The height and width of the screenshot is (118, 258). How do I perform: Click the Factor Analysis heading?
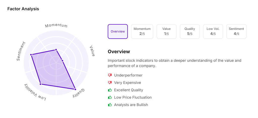click(x=23, y=9)
